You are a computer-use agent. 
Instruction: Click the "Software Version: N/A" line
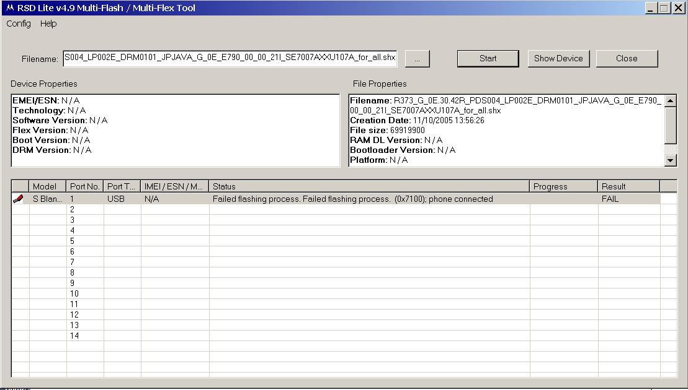tap(60, 120)
